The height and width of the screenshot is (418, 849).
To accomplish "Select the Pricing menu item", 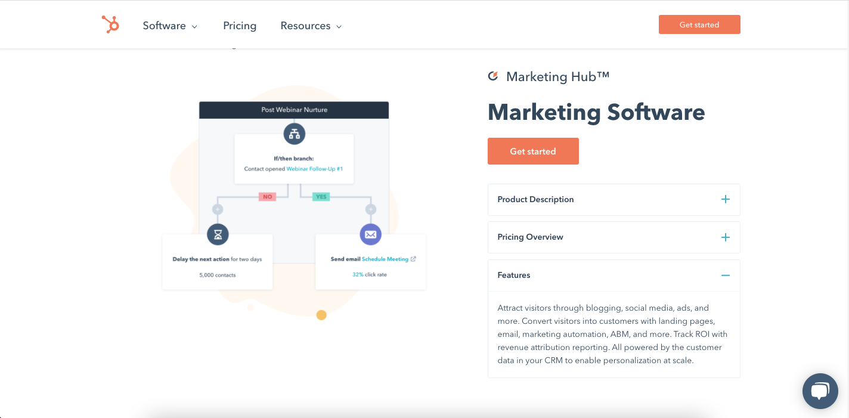I will (x=240, y=26).
